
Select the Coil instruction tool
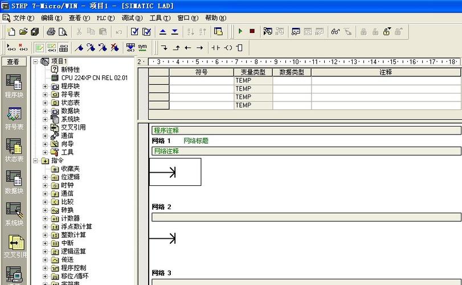coord(228,47)
